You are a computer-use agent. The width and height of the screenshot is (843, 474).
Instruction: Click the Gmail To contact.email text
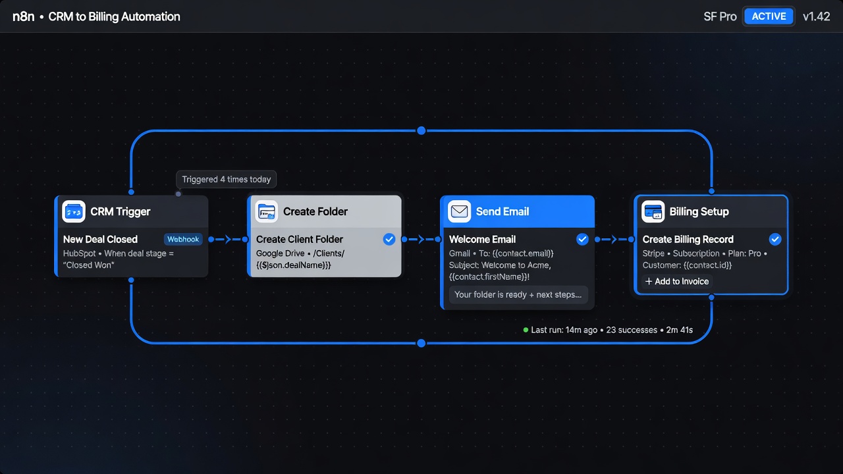501,253
